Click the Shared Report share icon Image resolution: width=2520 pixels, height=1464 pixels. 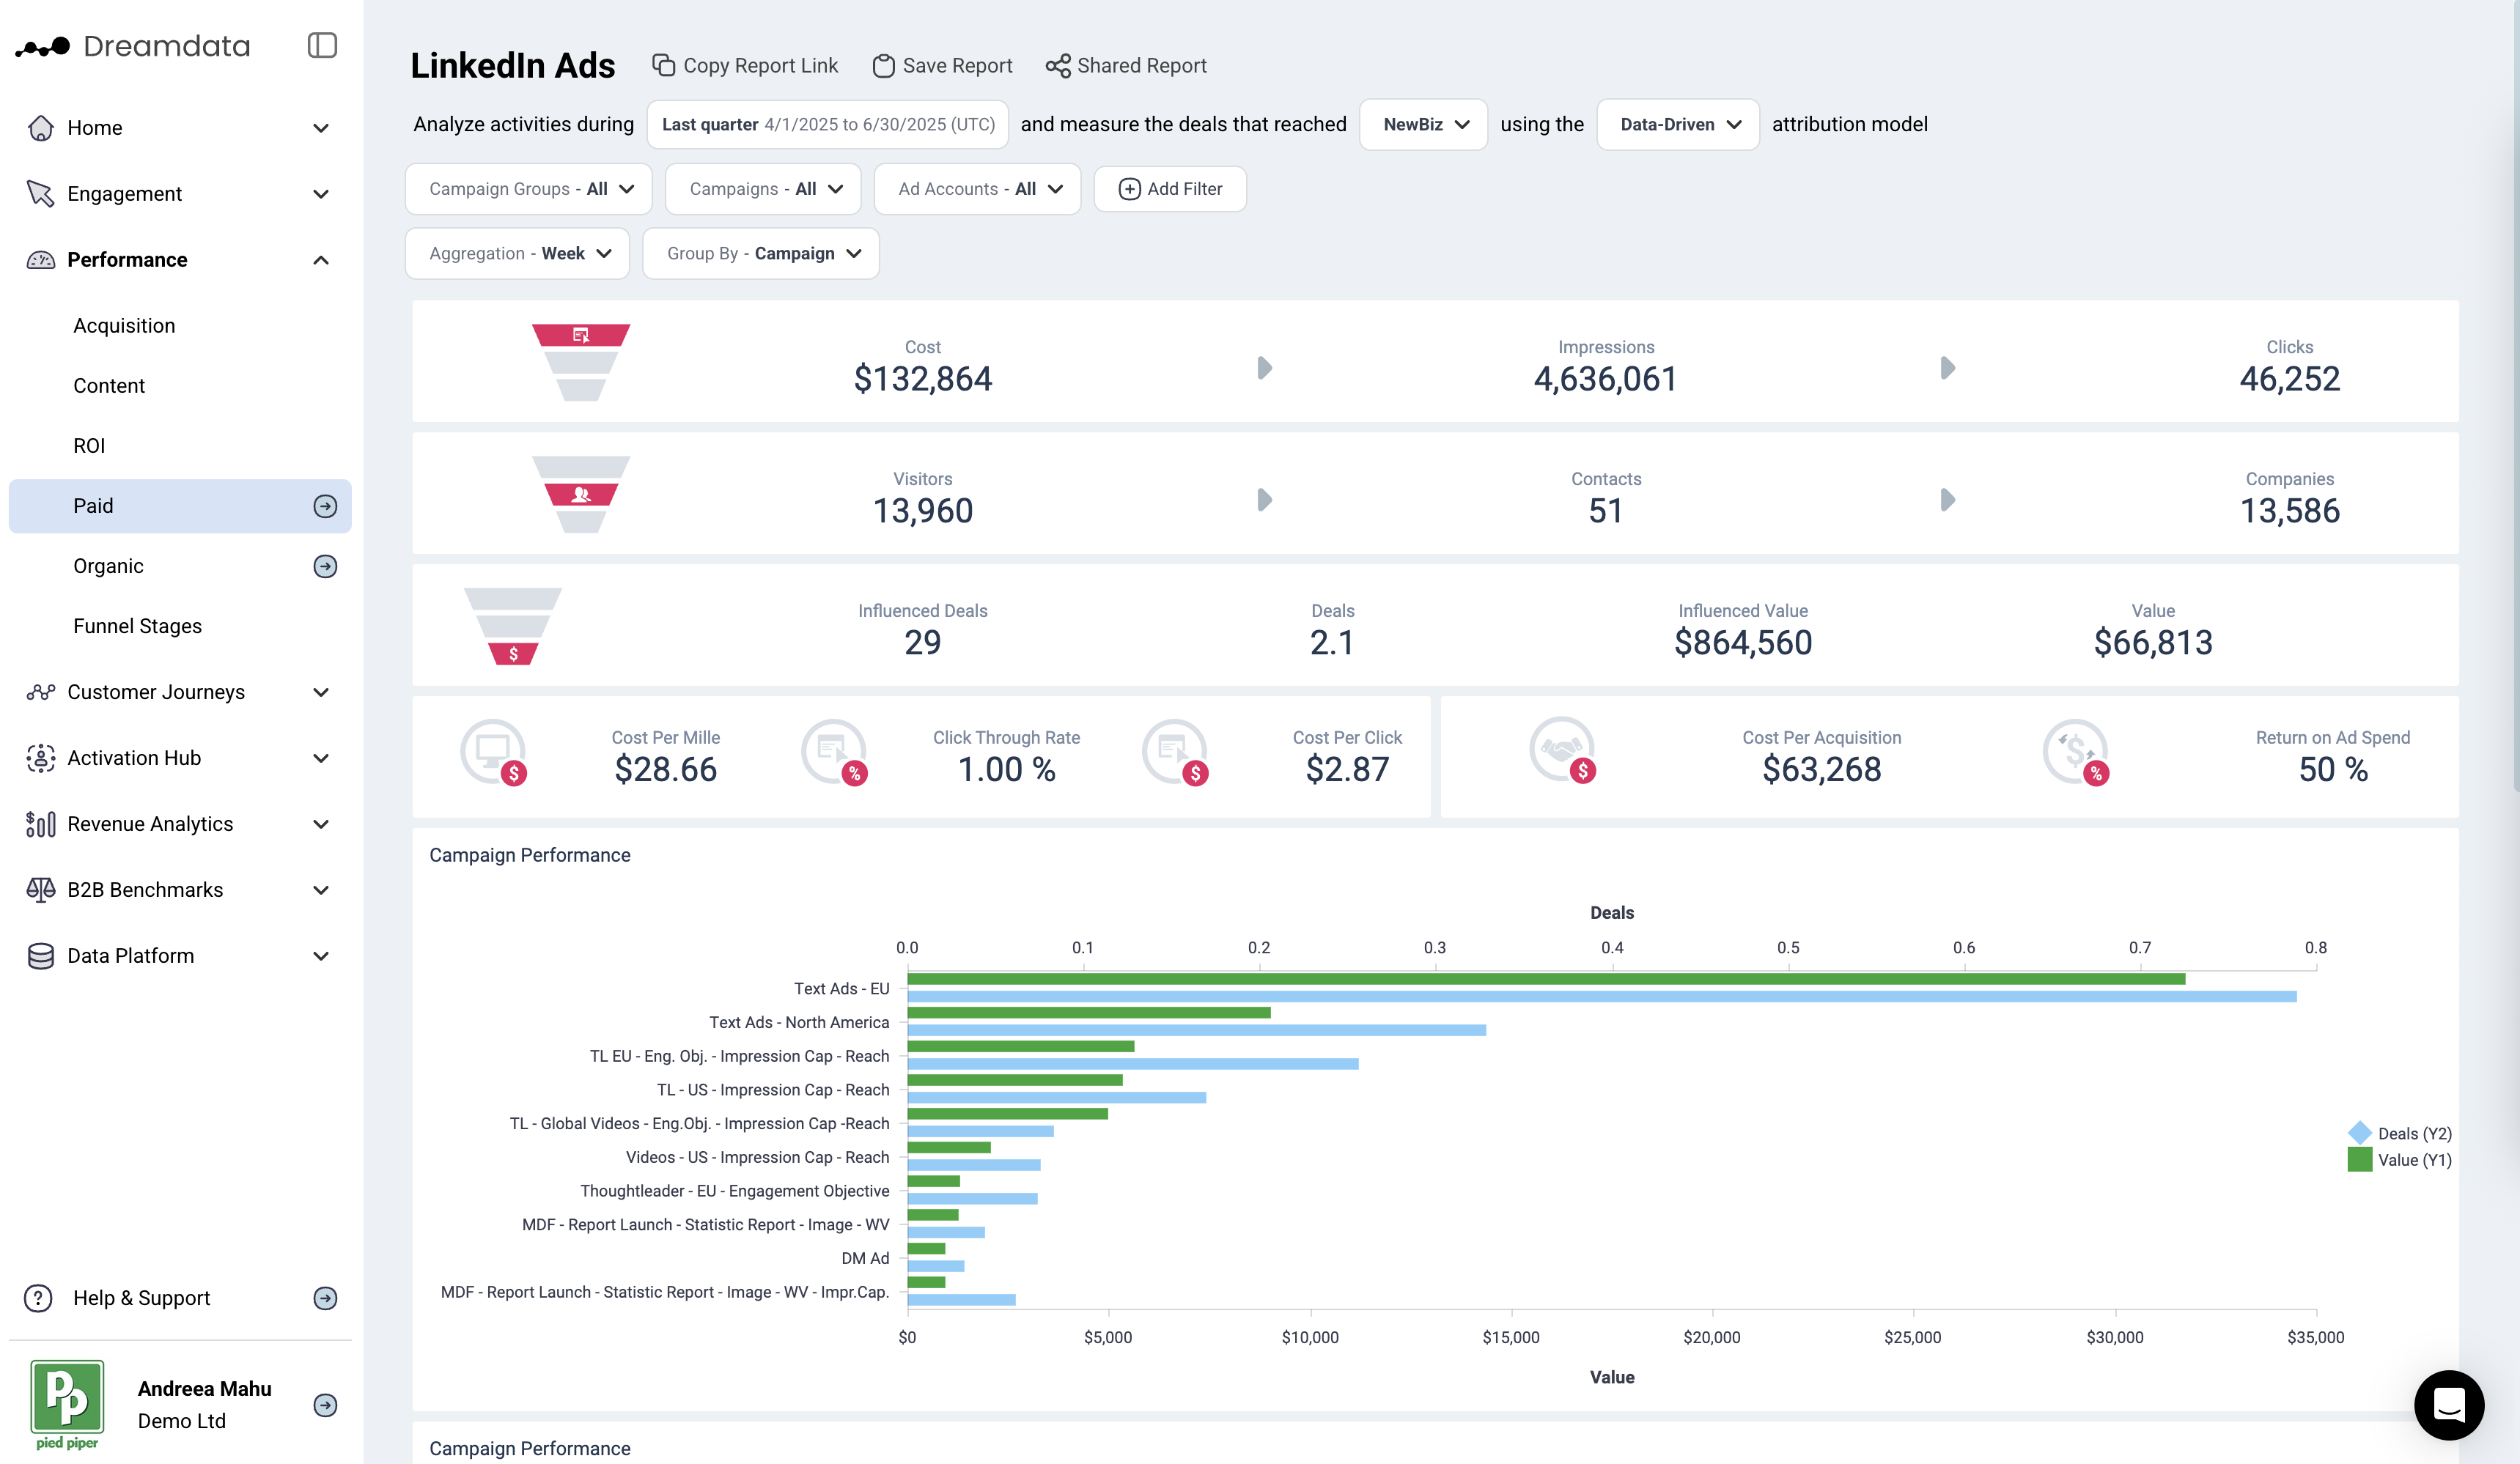tap(1058, 65)
